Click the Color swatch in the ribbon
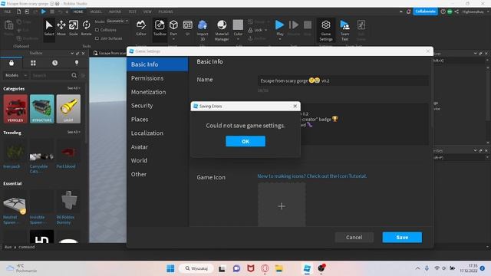 (238, 25)
